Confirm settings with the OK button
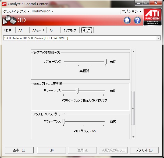164x158 pixels. 52,150
